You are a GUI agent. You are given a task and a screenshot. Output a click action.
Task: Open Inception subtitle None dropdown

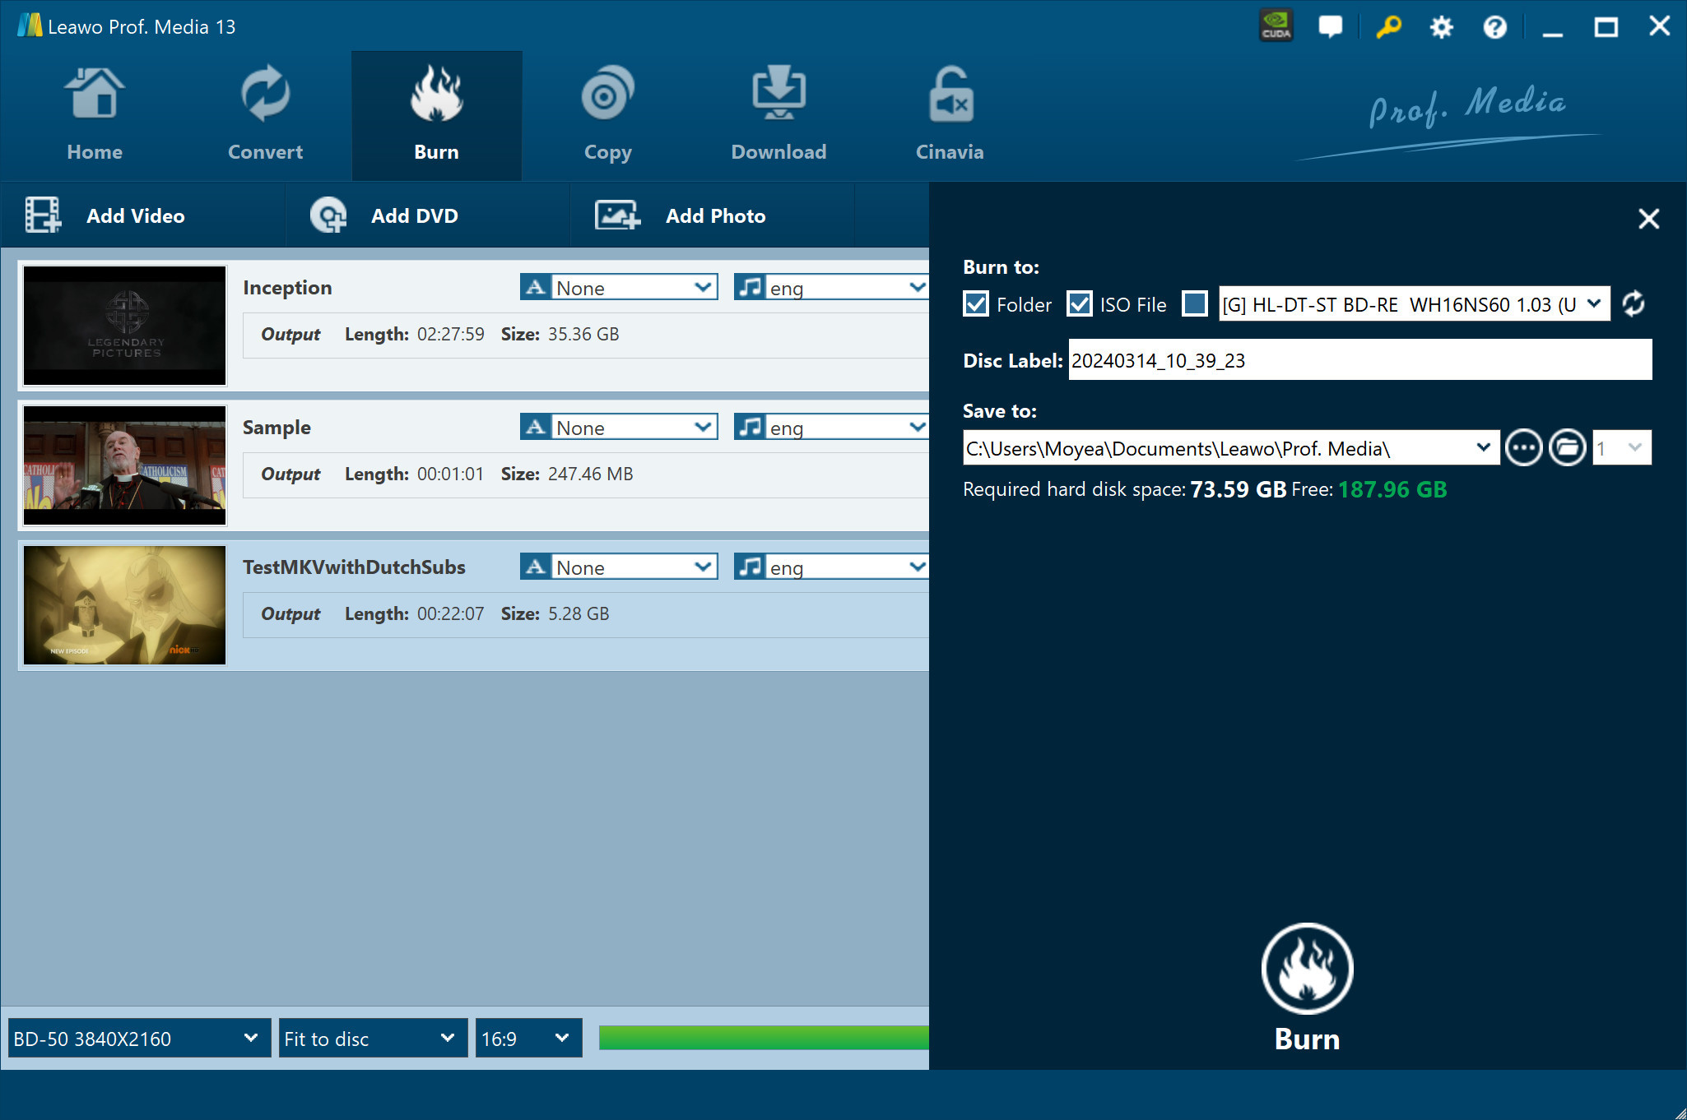(632, 288)
